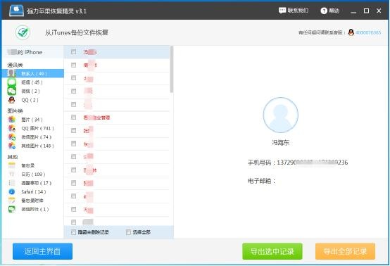Image resolution: width=390 pixels, height=266 pixels.
Task: Select the Safari compass icon (14)
Action: [x=12, y=191]
